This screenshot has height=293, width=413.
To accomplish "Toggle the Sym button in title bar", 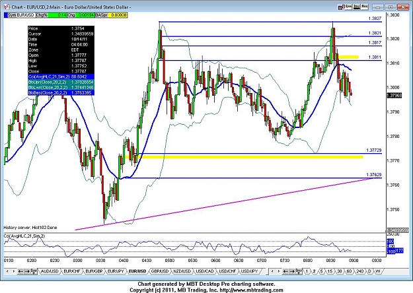I will pos(348,7).
